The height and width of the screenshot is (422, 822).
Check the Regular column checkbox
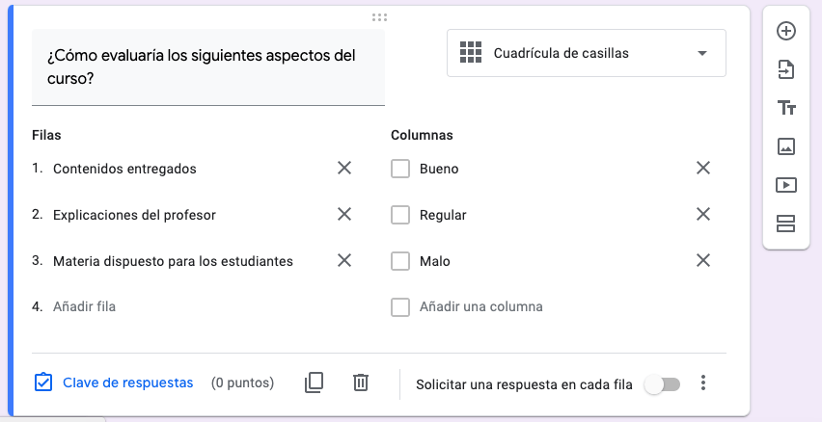tap(400, 215)
